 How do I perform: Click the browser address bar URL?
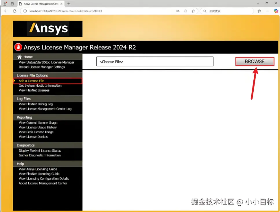coord(66,11)
